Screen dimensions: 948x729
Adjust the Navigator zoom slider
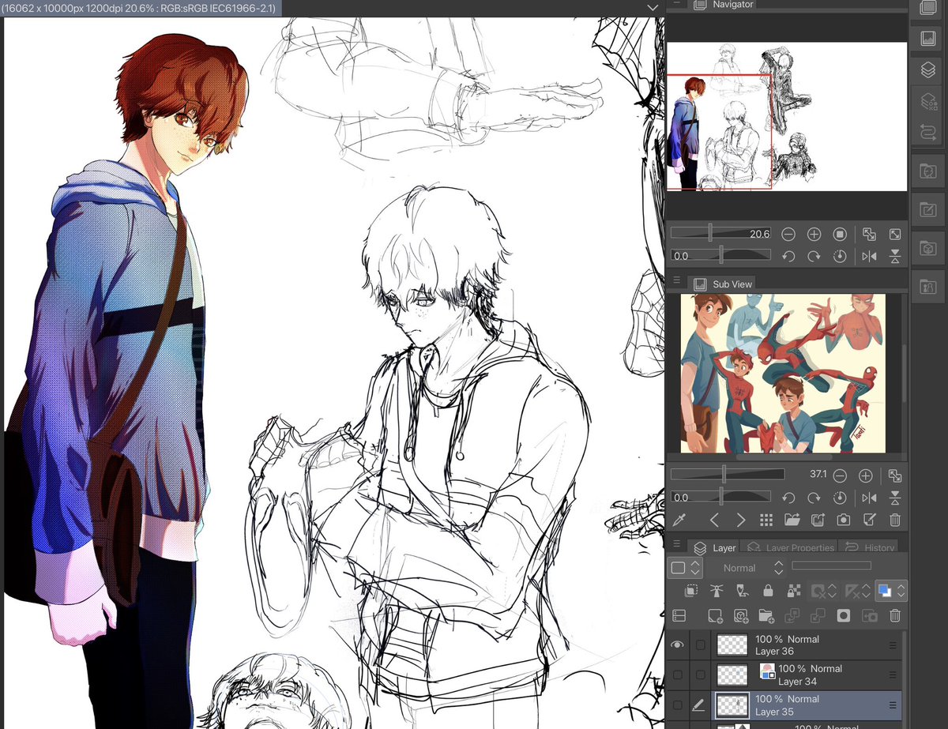pyautogui.click(x=720, y=234)
